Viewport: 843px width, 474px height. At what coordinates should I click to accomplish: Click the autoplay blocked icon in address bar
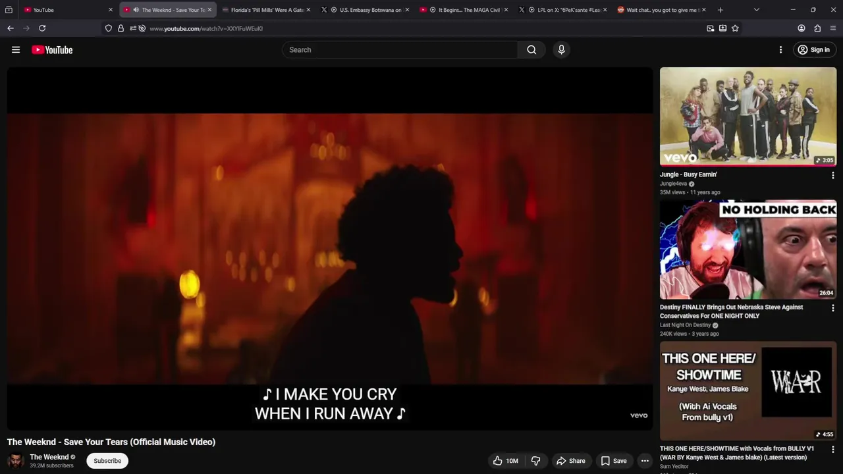pyautogui.click(x=142, y=28)
